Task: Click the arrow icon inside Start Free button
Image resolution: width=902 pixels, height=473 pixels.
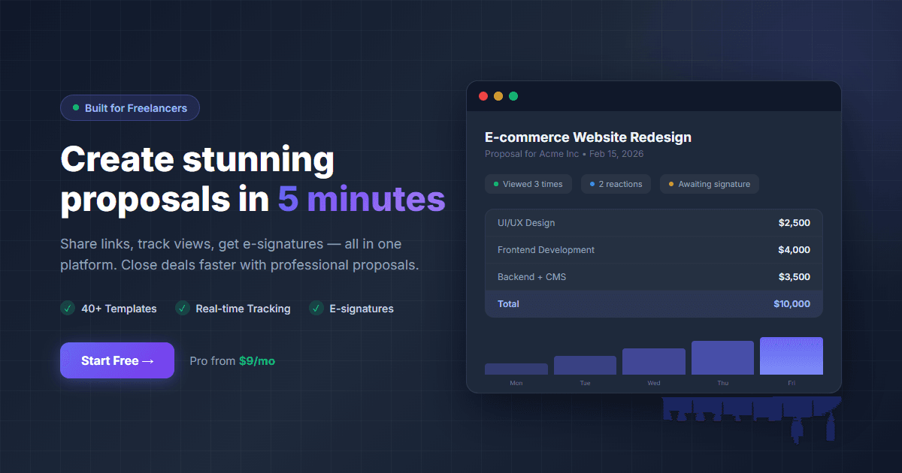Action: coord(147,360)
